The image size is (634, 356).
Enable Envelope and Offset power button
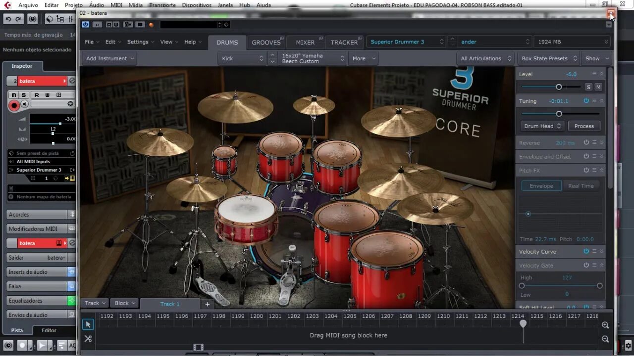tap(586, 156)
